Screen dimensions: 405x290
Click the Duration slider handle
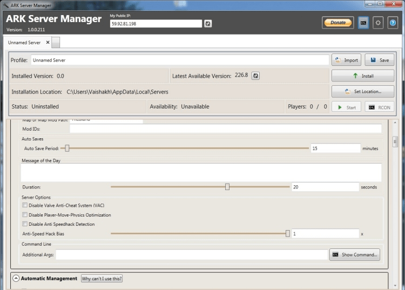(227, 187)
